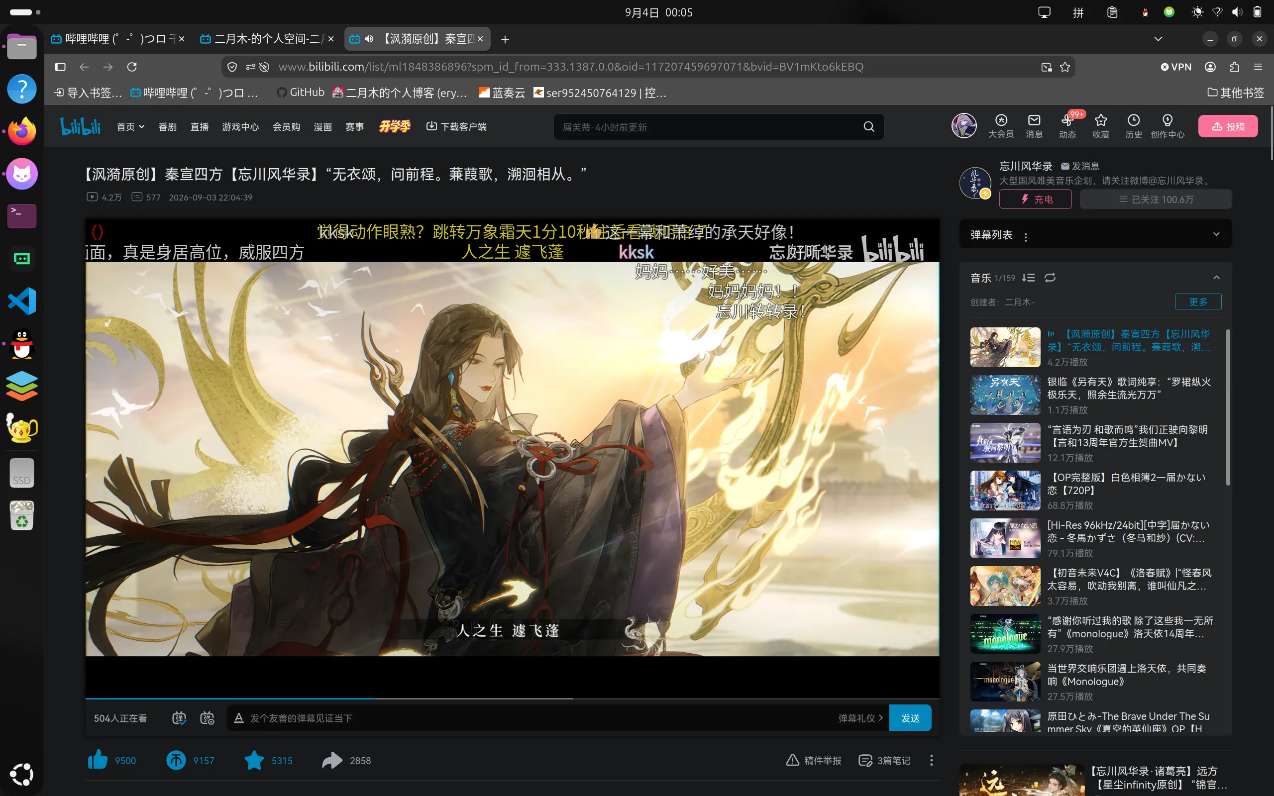Open the 3篇笔记 notes link
The width and height of the screenshot is (1274, 796).
(884, 760)
